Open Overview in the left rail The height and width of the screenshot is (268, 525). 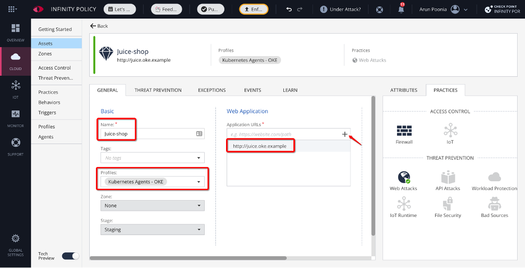tap(15, 33)
